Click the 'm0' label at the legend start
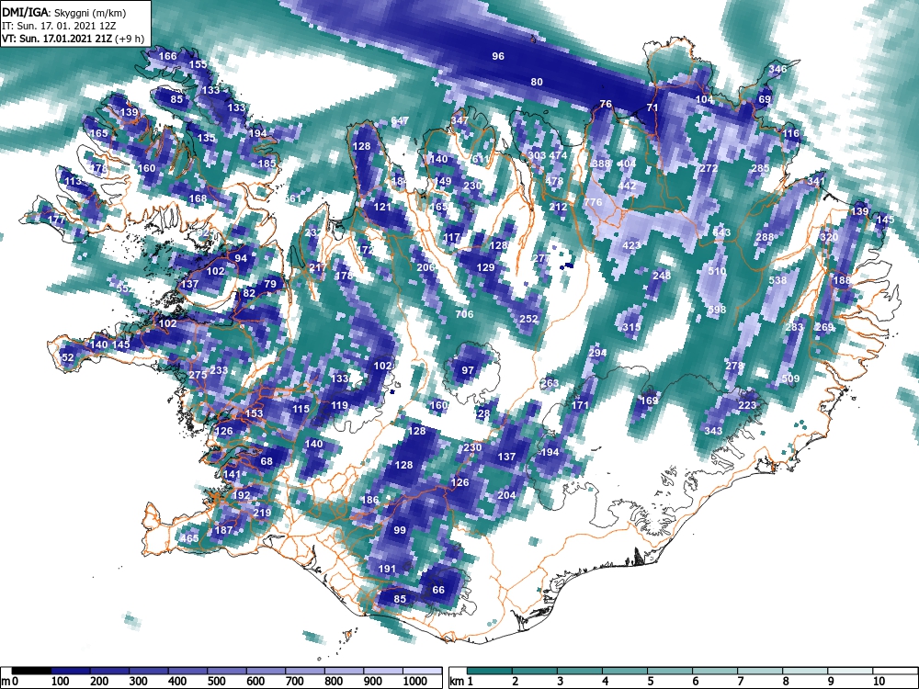 (x=10, y=682)
